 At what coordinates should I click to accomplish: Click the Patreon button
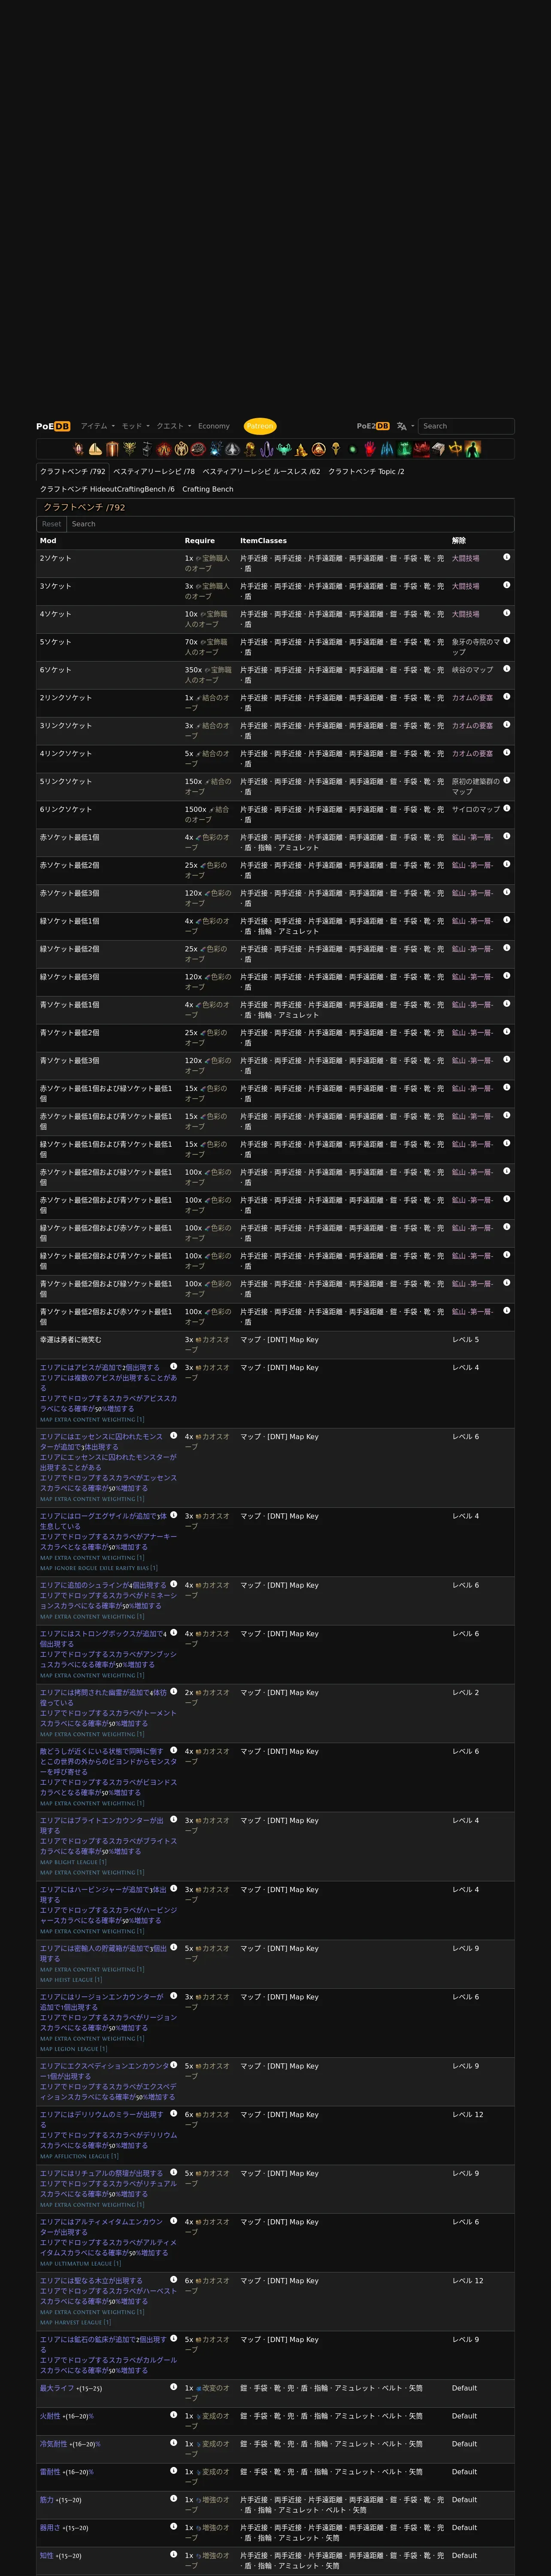[x=260, y=426]
